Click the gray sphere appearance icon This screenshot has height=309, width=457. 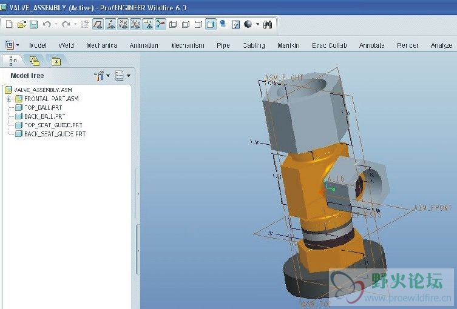coord(248,24)
